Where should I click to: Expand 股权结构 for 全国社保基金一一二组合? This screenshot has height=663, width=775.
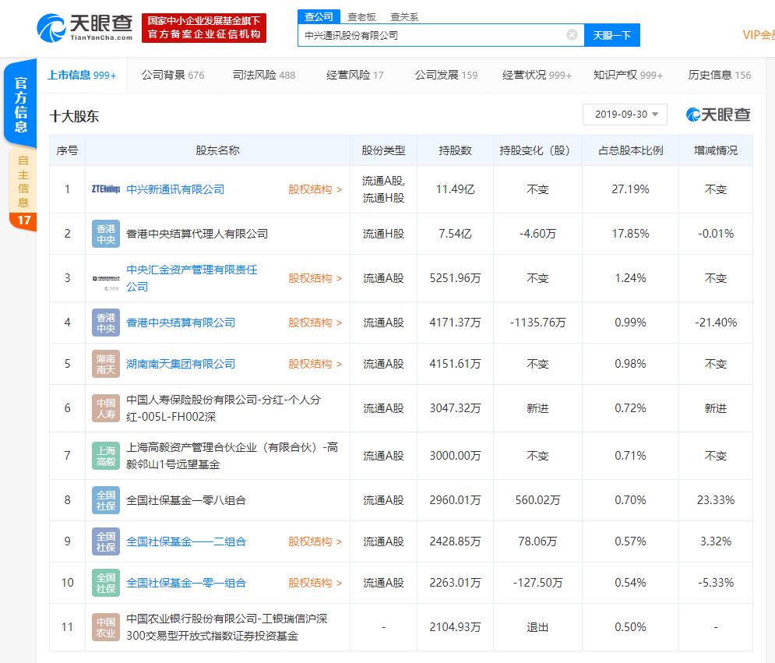[315, 541]
